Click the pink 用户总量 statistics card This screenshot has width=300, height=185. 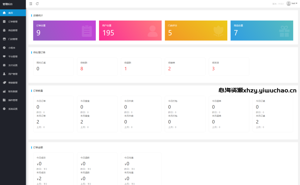(x=130, y=30)
